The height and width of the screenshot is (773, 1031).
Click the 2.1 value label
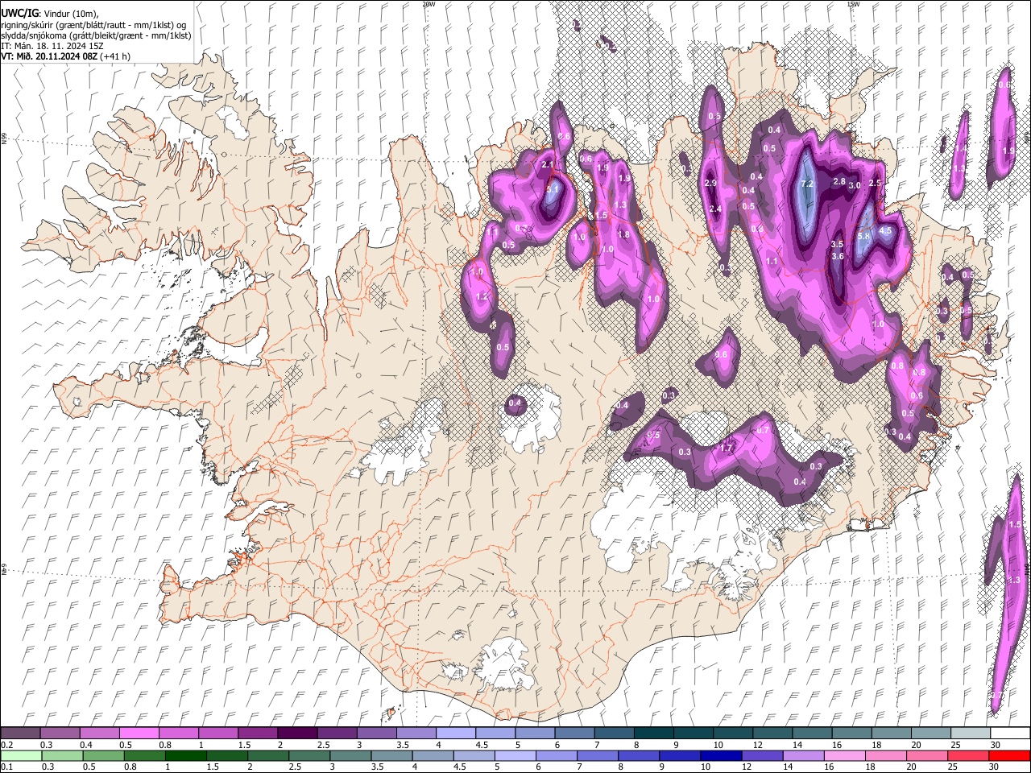tap(548, 165)
